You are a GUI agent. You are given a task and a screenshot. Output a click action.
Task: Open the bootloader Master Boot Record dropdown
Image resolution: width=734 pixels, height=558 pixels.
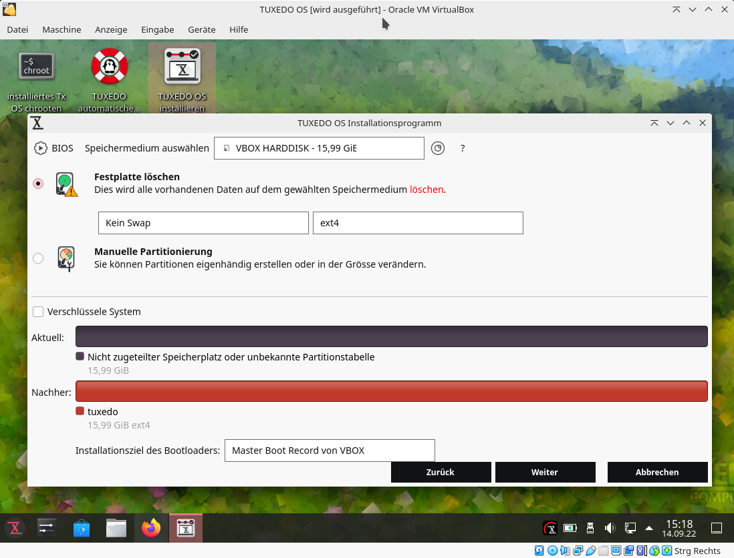tap(330, 451)
